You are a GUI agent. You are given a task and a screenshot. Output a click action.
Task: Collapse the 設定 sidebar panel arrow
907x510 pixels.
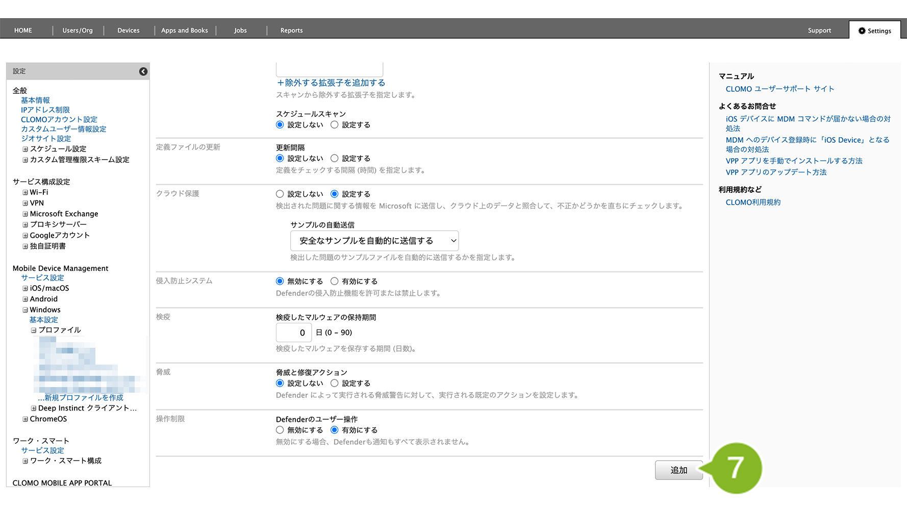coord(143,71)
